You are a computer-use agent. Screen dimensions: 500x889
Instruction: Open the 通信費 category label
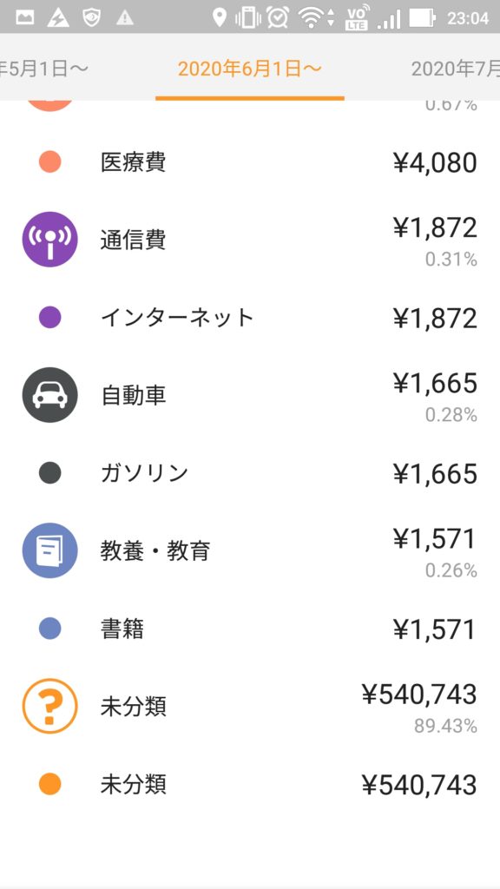[133, 240]
